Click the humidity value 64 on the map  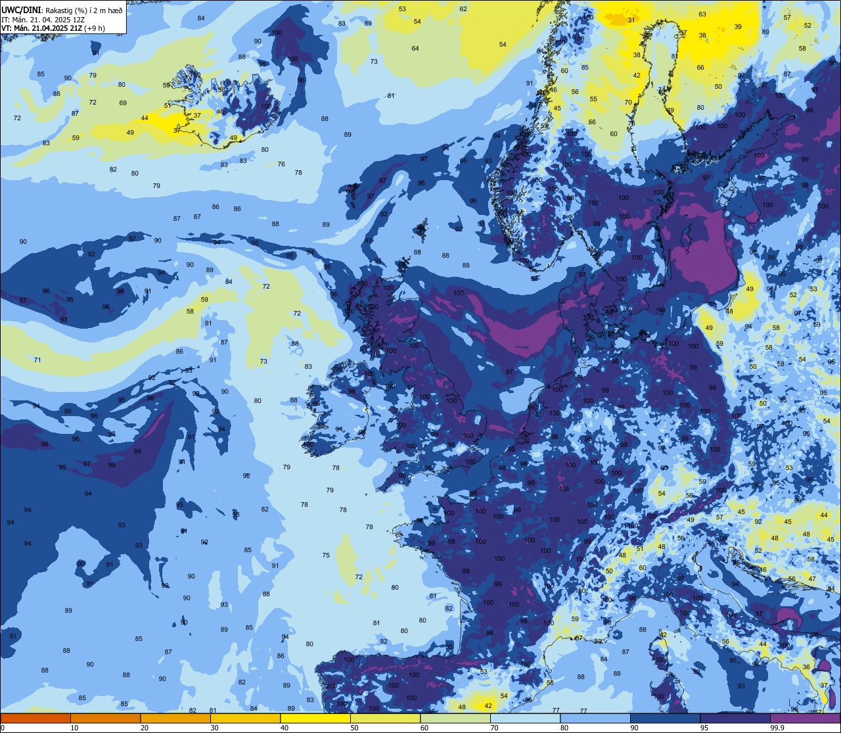(x=415, y=48)
